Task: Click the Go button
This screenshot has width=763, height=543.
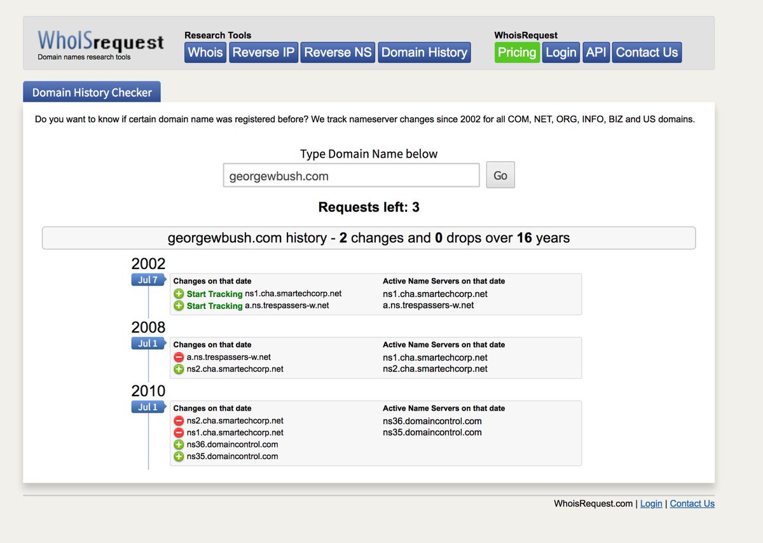Action: coord(500,175)
